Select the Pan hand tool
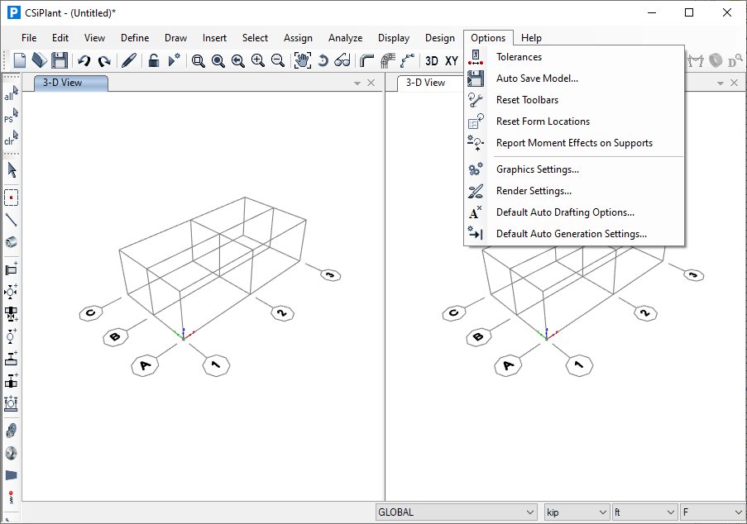Viewport: 747px width, 524px height. [303, 60]
